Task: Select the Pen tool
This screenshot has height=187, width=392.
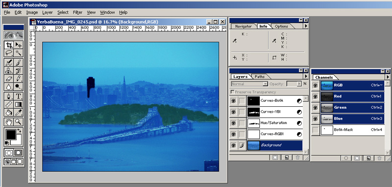Action: coord(9,96)
